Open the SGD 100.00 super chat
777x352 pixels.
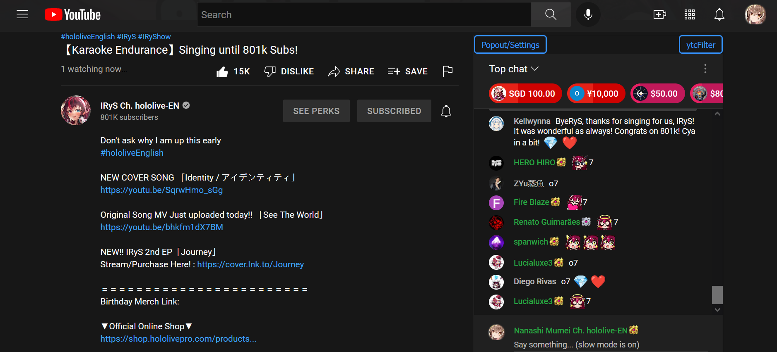click(525, 93)
